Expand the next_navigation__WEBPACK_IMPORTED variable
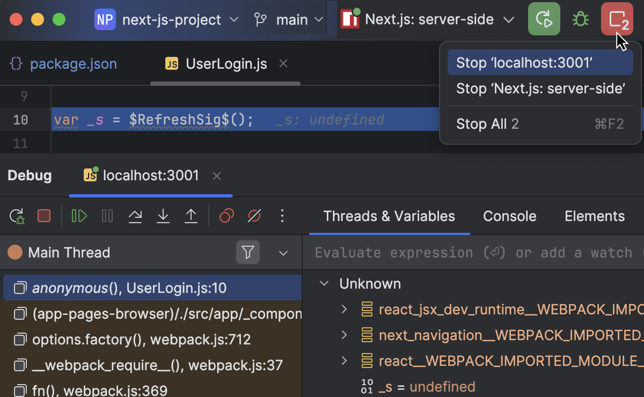The image size is (644, 397). click(344, 335)
